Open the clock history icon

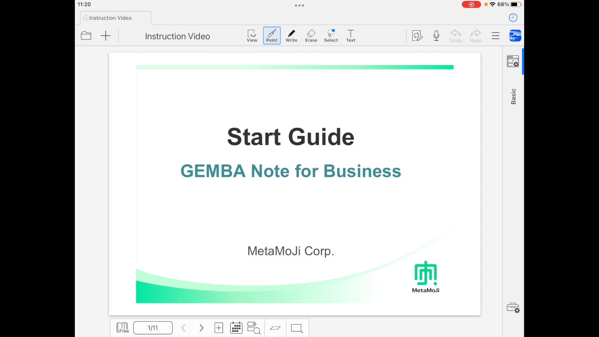coord(513,17)
